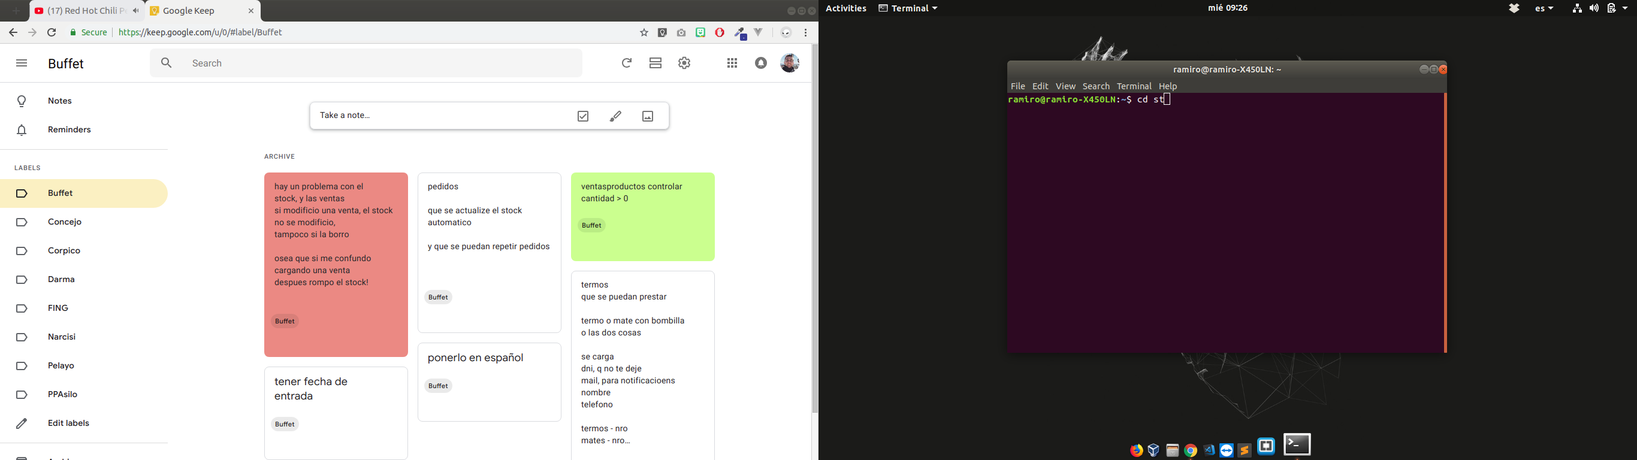Bookmark this page with the star

(x=644, y=32)
